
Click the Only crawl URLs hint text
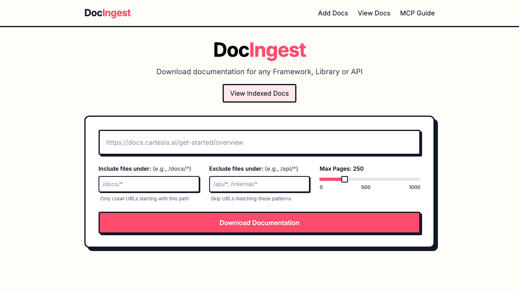pyautogui.click(x=144, y=199)
